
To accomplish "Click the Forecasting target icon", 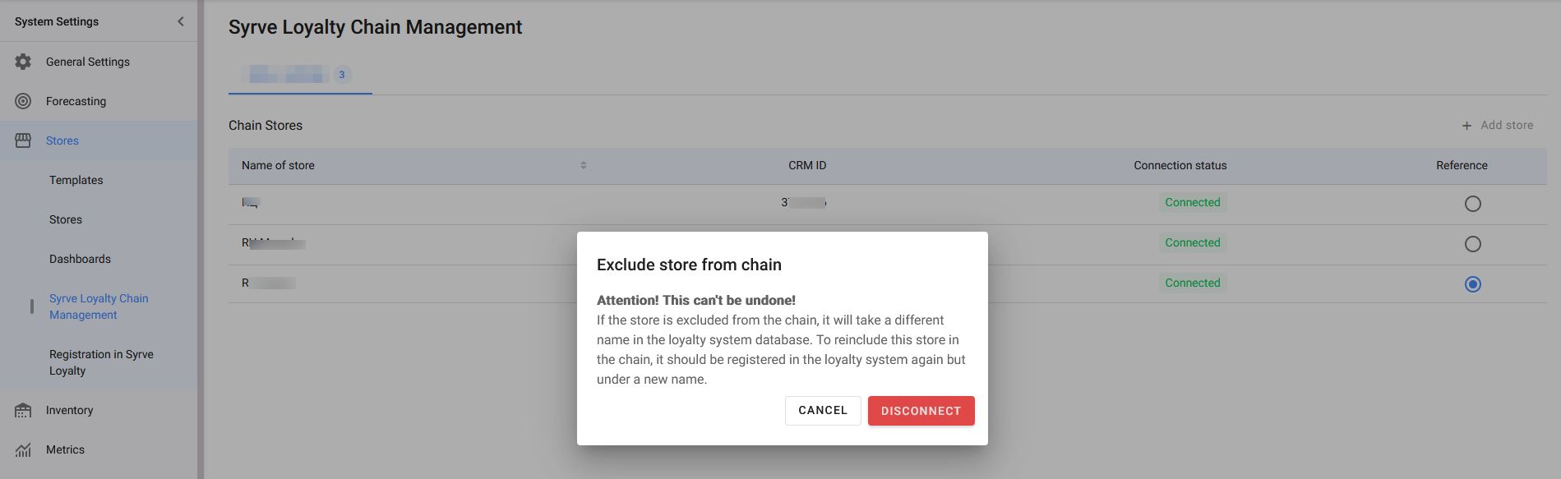I will (23, 101).
